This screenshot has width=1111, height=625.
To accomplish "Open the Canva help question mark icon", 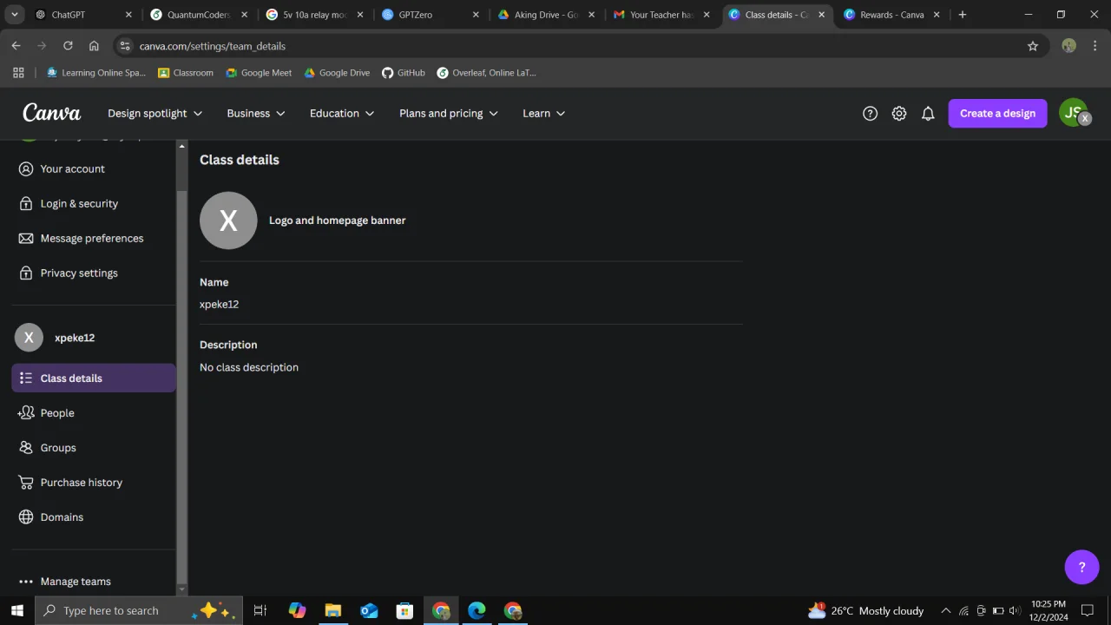I will [x=870, y=114].
